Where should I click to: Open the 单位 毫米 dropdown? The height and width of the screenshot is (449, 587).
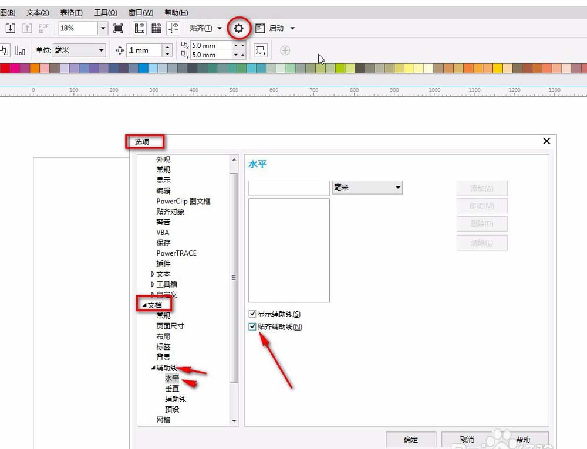click(101, 50)
